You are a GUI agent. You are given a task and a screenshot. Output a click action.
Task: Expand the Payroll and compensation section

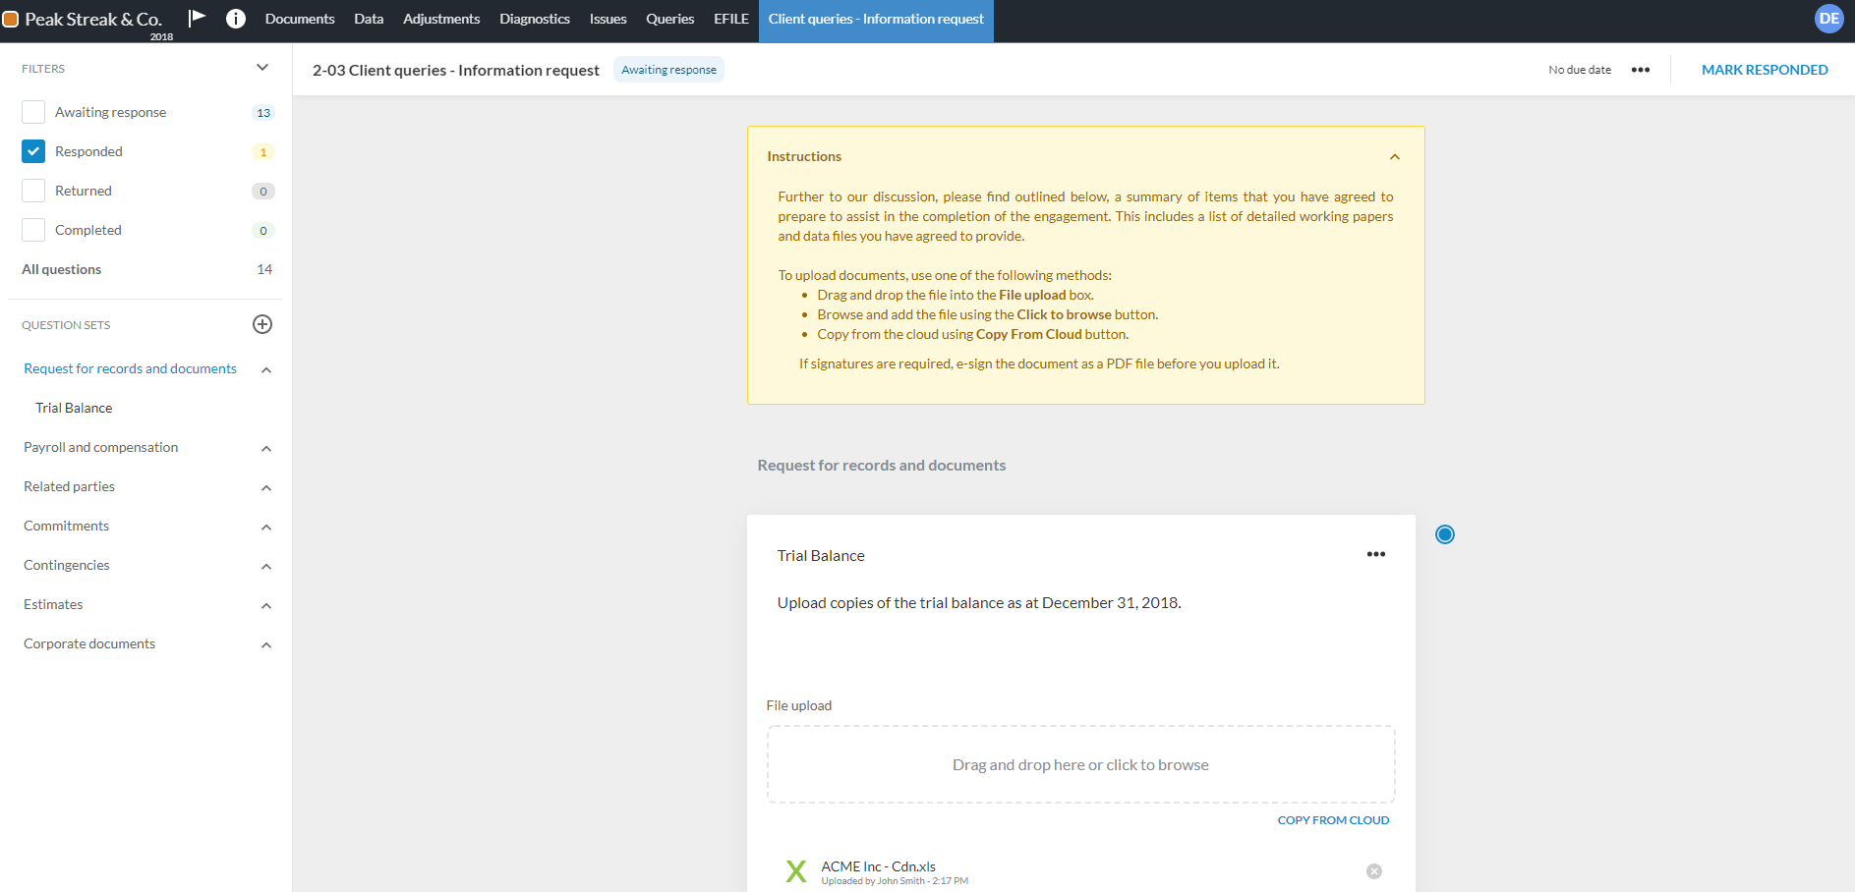264,448
